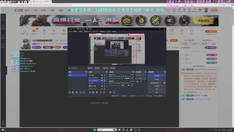Show the hidden source below 文本 (GDI+)
This screenshot has height=132, width=234.
tap(102, 83)
